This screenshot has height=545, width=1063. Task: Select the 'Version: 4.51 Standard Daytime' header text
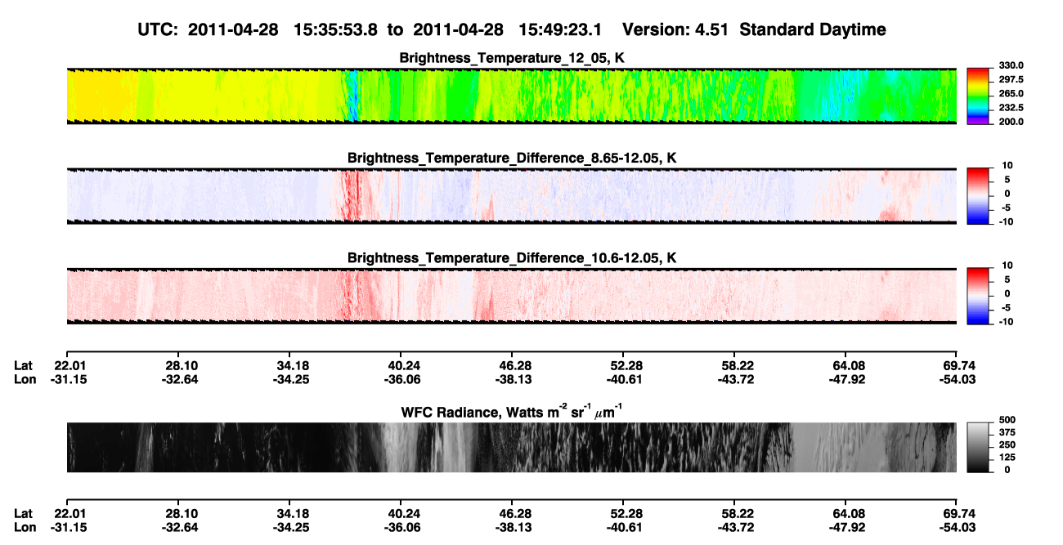coord(754,29)
